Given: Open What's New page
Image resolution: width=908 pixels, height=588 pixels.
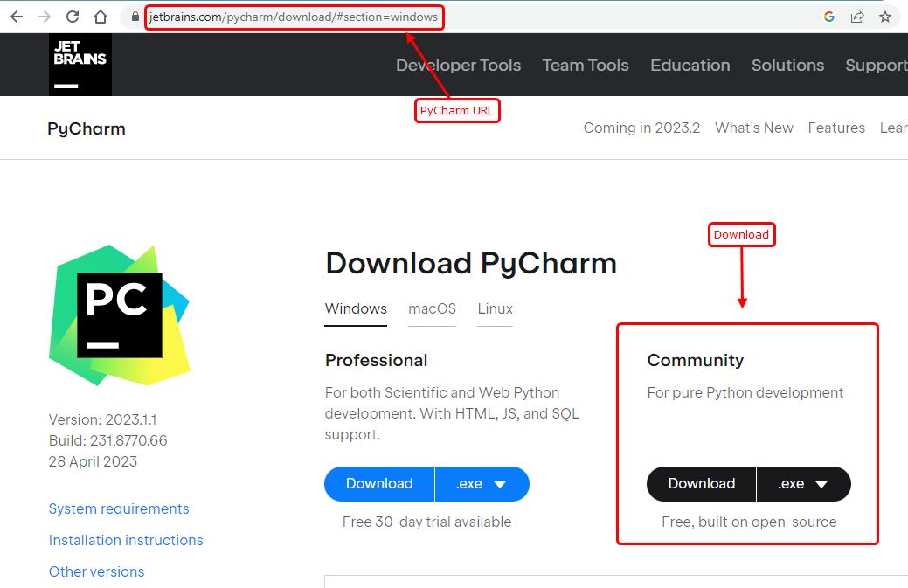Looking at the screenshot, I should (x=754, y=128).
